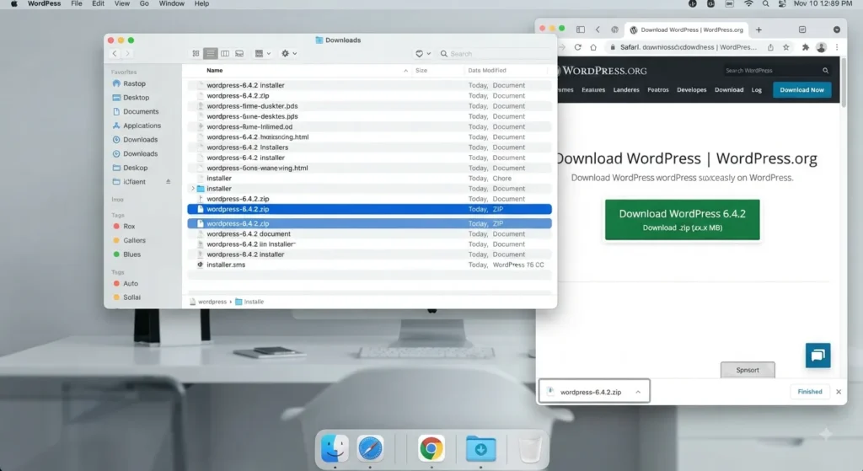
Task: Select file wordpress-6.4.2 document
Action: (369, 234)
